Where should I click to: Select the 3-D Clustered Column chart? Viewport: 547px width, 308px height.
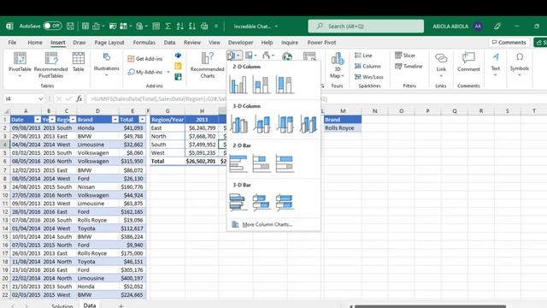coord(238,124)
